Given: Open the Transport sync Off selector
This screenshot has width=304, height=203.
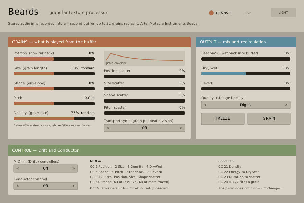Looking at the screenshot, I should 145,128.
